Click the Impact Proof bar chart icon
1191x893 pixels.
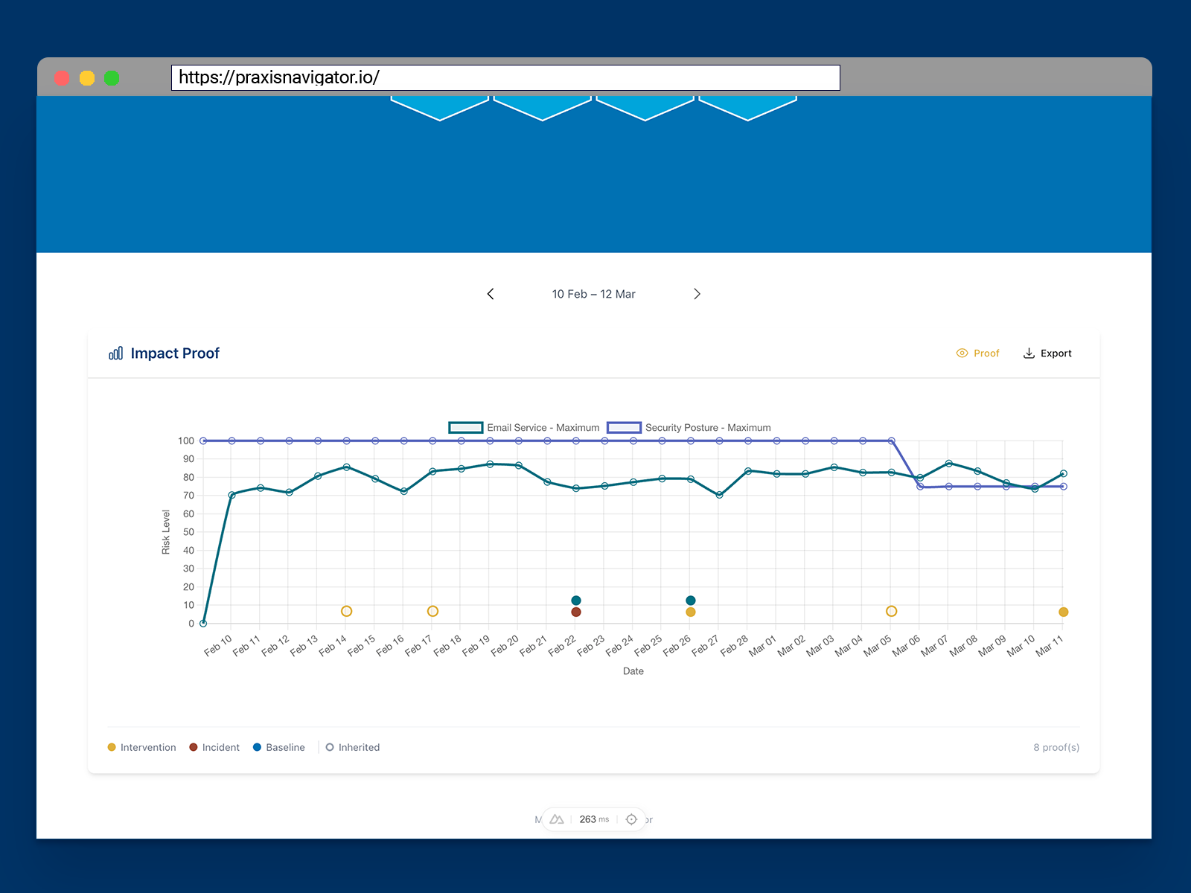pyautogui.click(x=116, y=353)
